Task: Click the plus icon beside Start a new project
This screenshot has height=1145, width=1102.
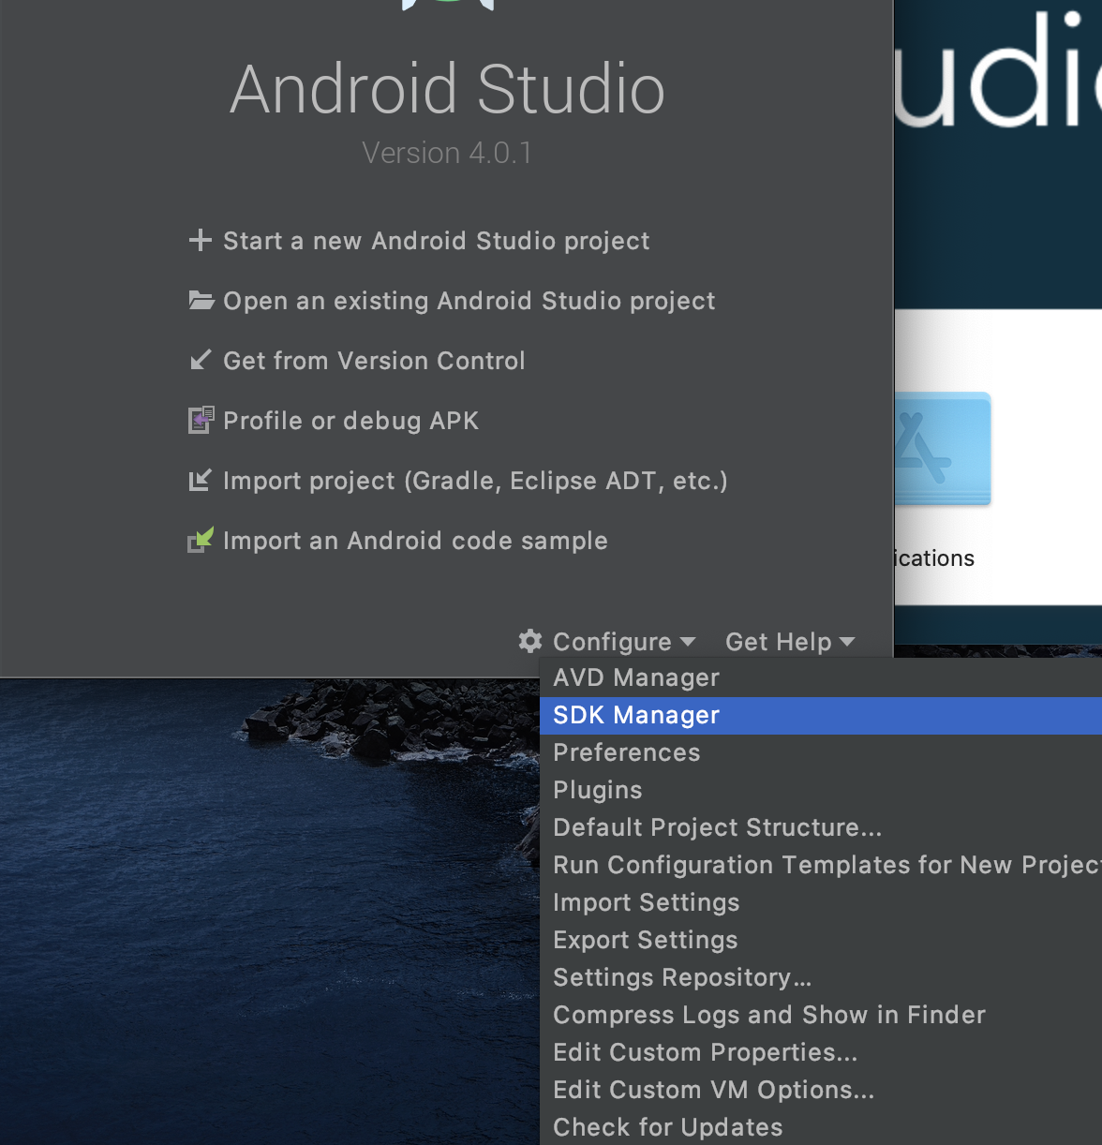Action: tap(200, 241)
